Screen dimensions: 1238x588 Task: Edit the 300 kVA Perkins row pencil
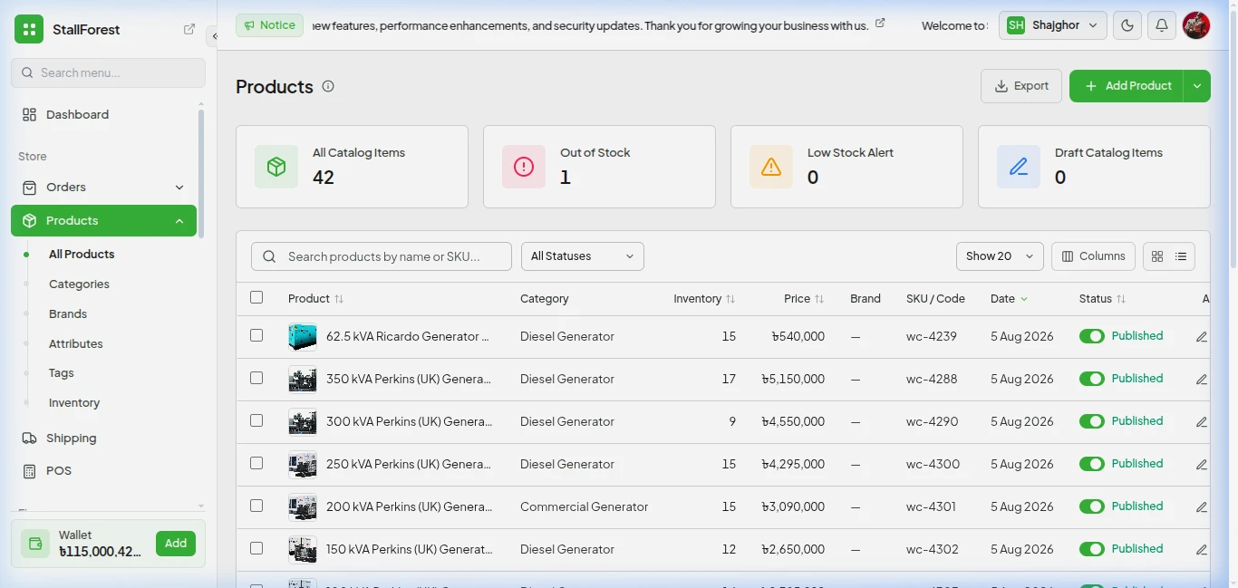pos(1202,422)
